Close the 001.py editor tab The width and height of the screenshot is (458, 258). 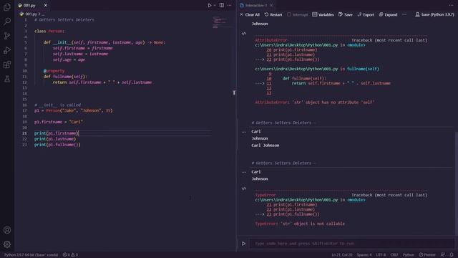[x=46, y=5]
